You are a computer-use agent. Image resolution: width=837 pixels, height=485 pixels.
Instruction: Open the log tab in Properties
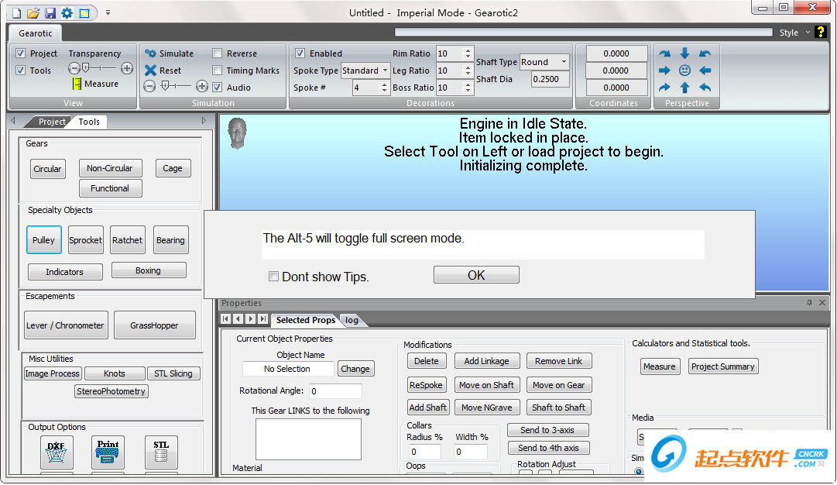[x=352, y=320]
